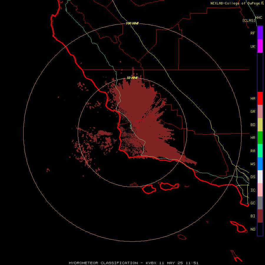Click the RF legend label
The image size is (265, 265).
(253, 33)
